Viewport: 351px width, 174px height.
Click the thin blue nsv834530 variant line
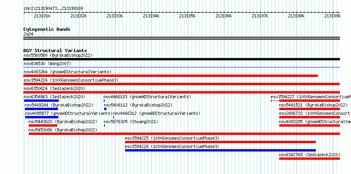(x=181, y=67)
